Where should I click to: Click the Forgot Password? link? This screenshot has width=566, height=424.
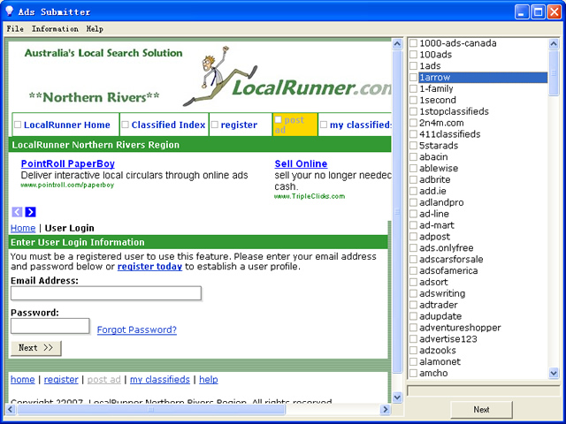coord(137,329)
